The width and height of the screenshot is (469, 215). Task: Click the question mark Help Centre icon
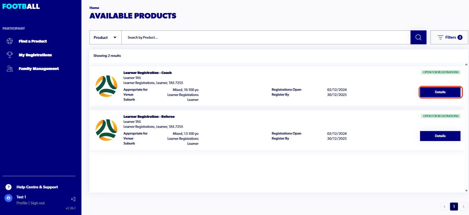coord(9,187)
